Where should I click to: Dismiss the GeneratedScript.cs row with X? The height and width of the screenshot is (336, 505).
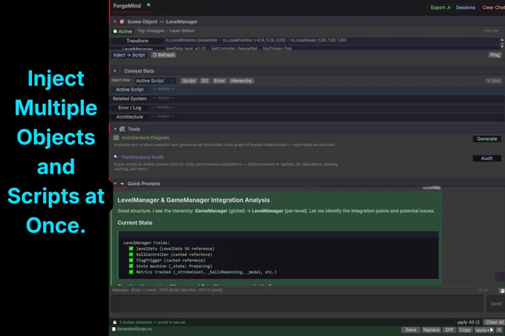tap(499, 330)
